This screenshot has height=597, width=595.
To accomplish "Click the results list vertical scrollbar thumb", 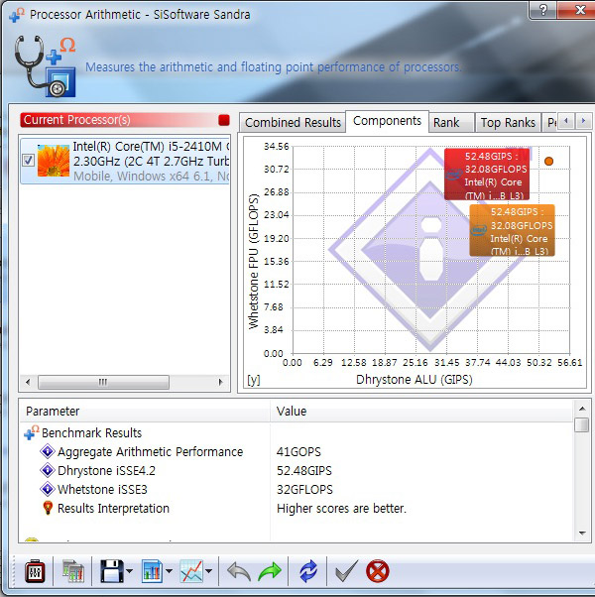I will tap(582, 424).
